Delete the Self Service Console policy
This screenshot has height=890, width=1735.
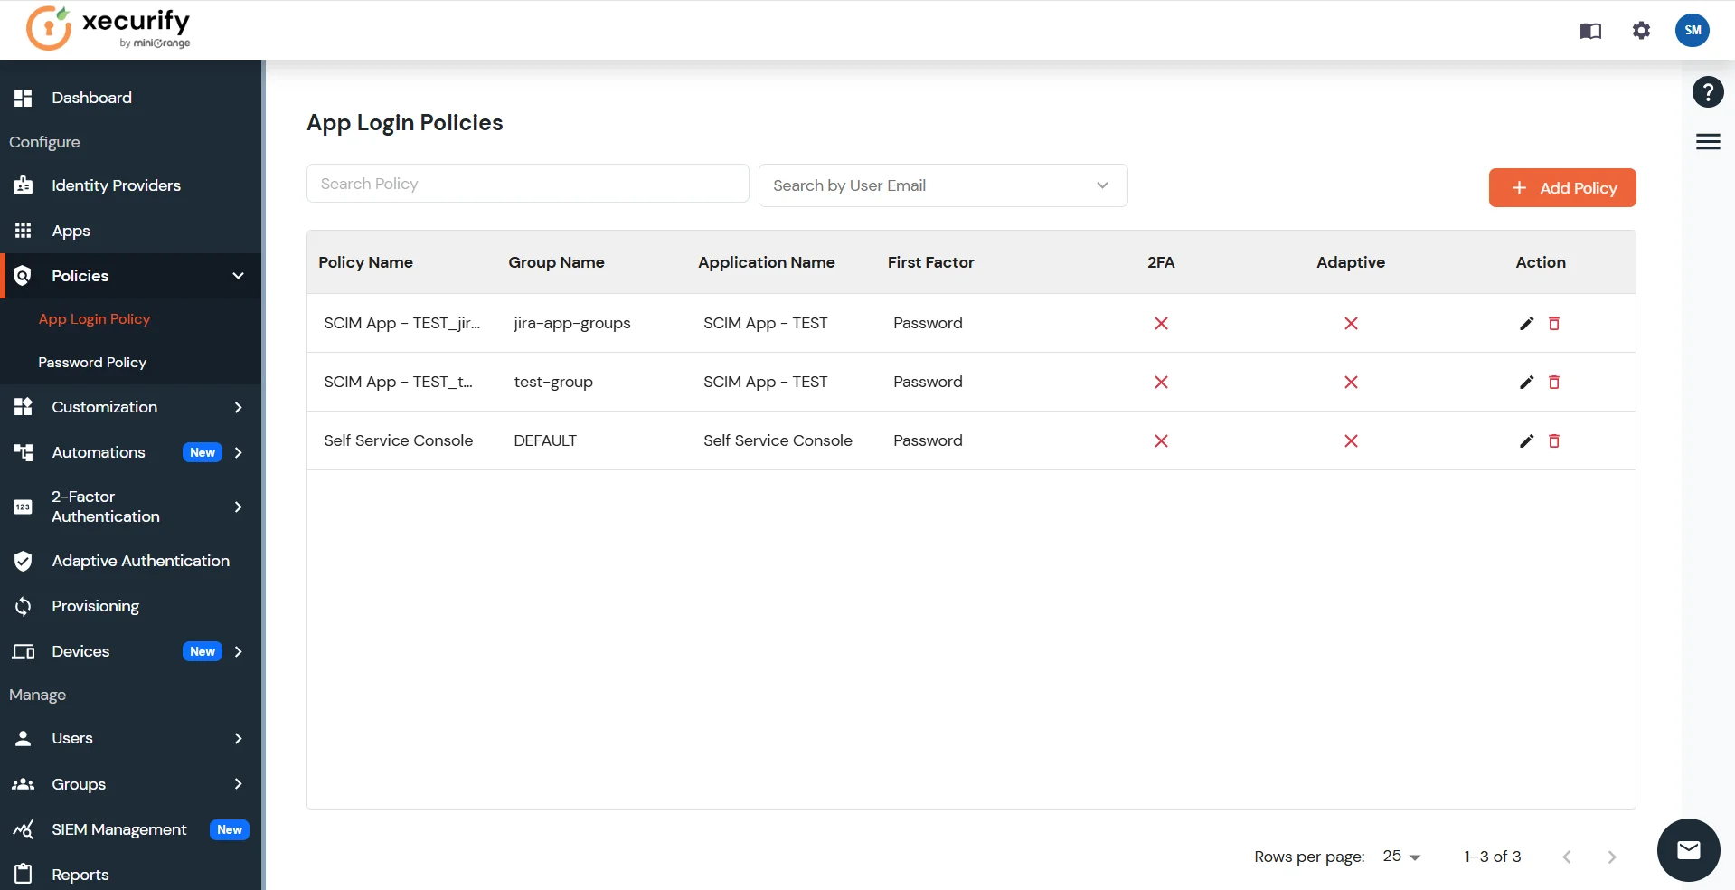pyautogui.click(x=1554, y=441)
